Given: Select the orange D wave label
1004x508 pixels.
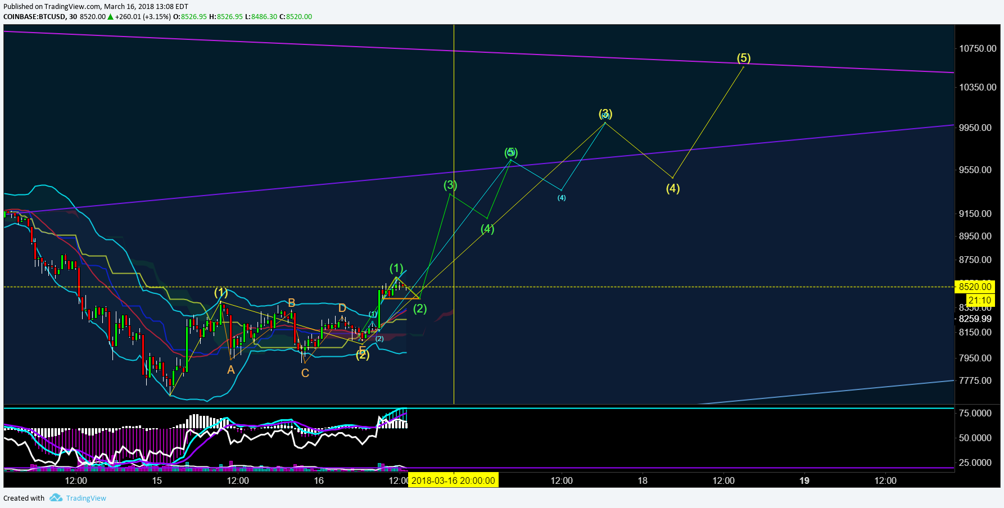Looking at the screenshot, I should click(342, 308).
